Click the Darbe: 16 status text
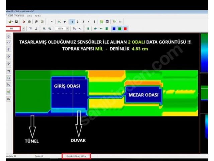 39,156
